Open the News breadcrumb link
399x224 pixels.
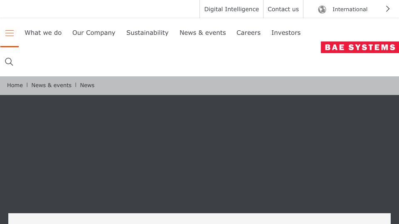click(x=87, y=85)
